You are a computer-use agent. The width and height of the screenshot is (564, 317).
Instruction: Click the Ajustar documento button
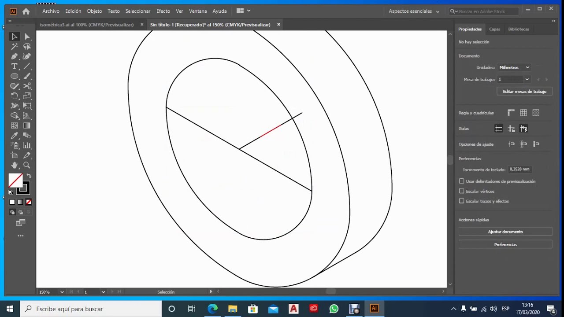tap(505, 232)
